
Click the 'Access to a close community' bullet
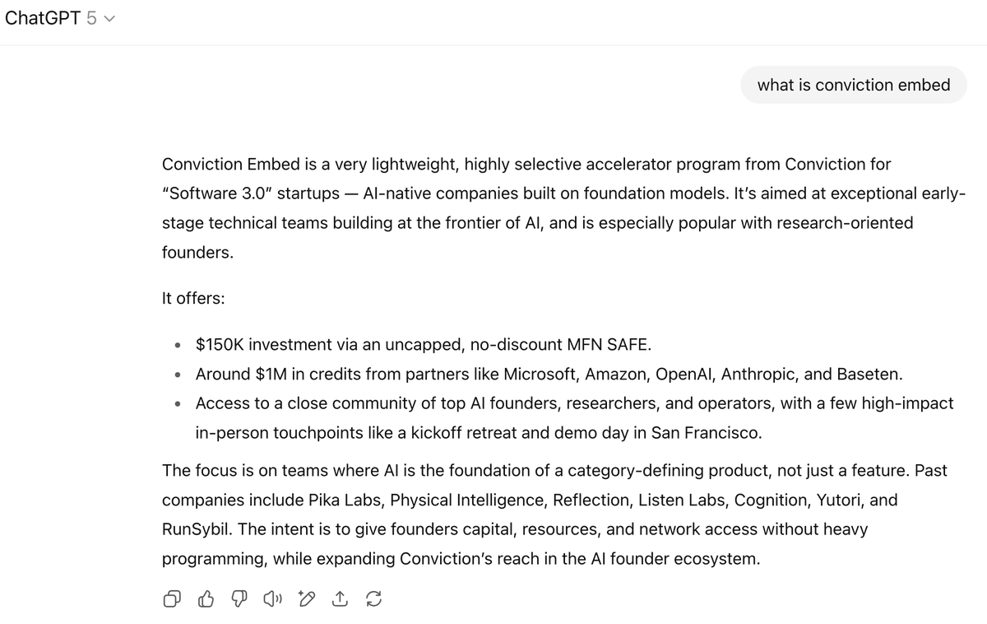(x=574, y=418)
